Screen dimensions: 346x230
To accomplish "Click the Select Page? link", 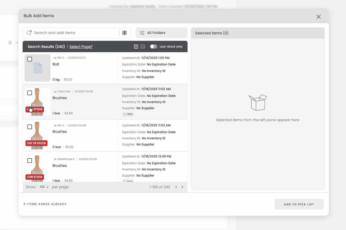I will click(x=81, y=47).
